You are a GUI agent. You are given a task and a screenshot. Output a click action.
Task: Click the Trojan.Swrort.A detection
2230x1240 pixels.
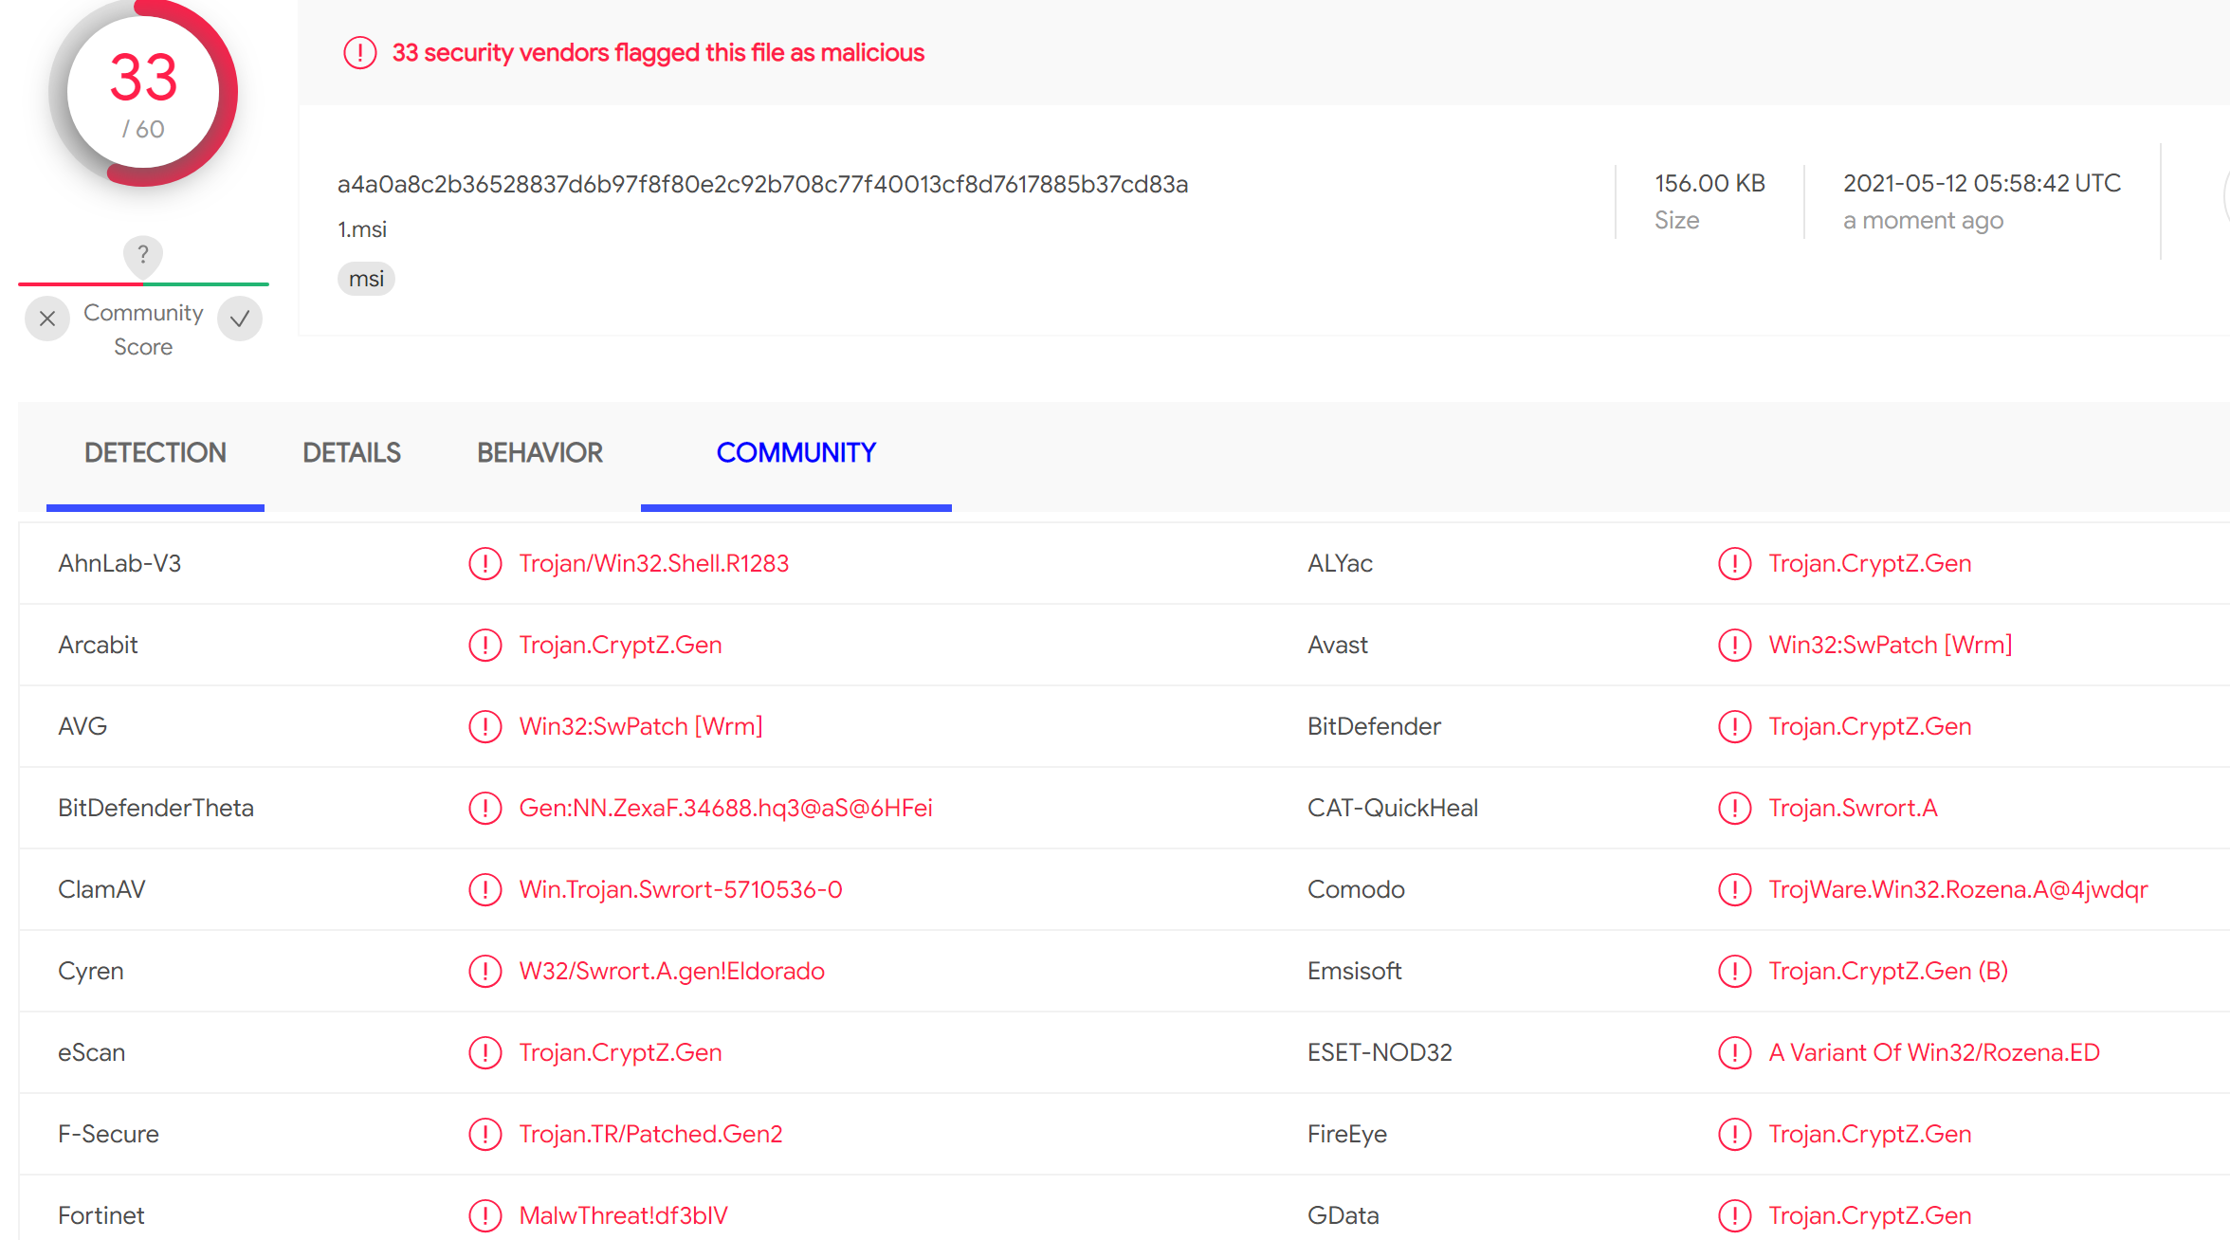(x=1854, y=808)
